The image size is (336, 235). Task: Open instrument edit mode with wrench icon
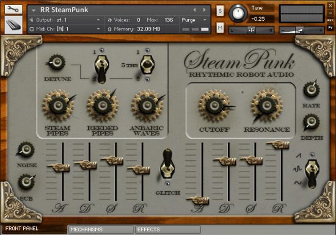click(13, 9)
